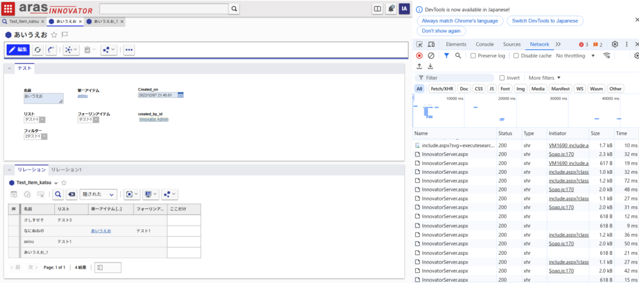Toggle DevTools device toolbar icon

(x=431, y=44)
